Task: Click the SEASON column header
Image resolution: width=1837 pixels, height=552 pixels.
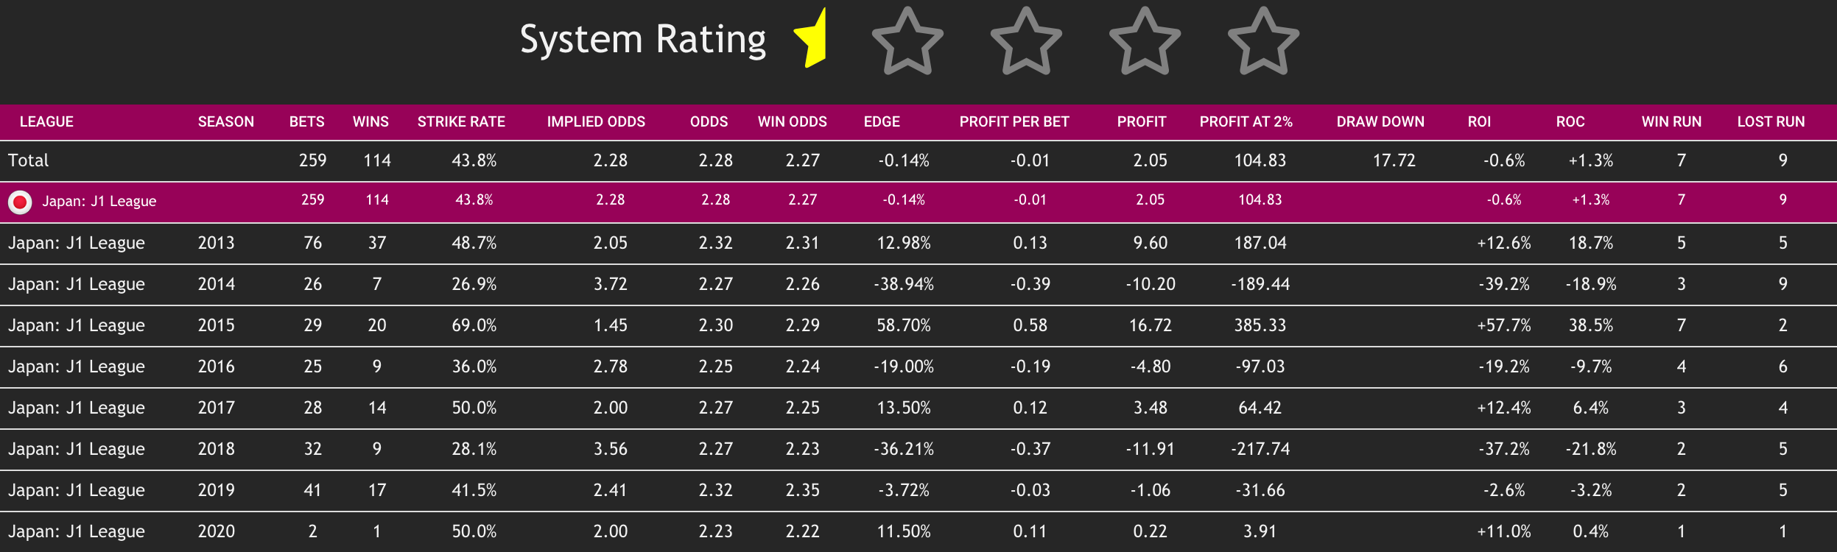Action: [x=225, y=122]
